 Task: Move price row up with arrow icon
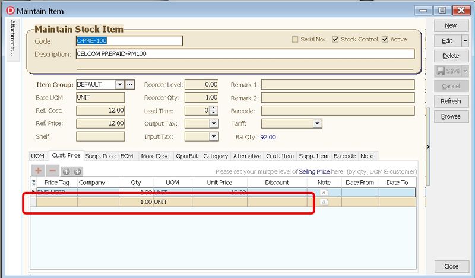click(66, 171)
